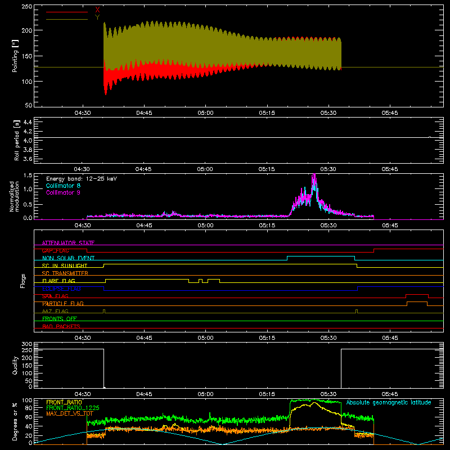This screenshot has height=450, width=450.
Task: Click "Absolute geomagnetic latitude" legend text
Action: 389,402
